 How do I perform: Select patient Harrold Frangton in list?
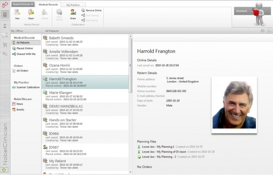point(85,82)
